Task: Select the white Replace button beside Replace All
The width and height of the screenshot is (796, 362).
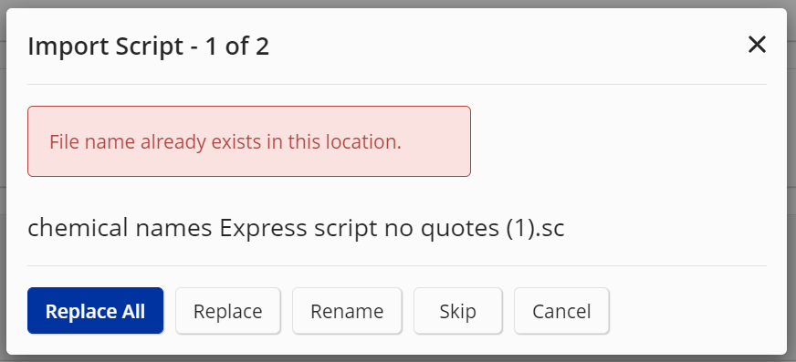Action: 228,311
